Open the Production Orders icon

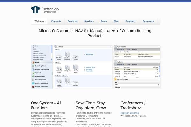pyautogui.click(x=33, y=80)
